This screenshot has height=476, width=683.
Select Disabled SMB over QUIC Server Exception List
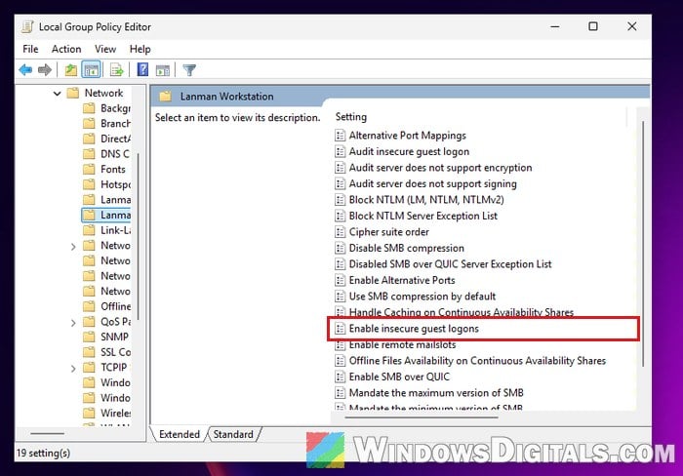[443, 264]
